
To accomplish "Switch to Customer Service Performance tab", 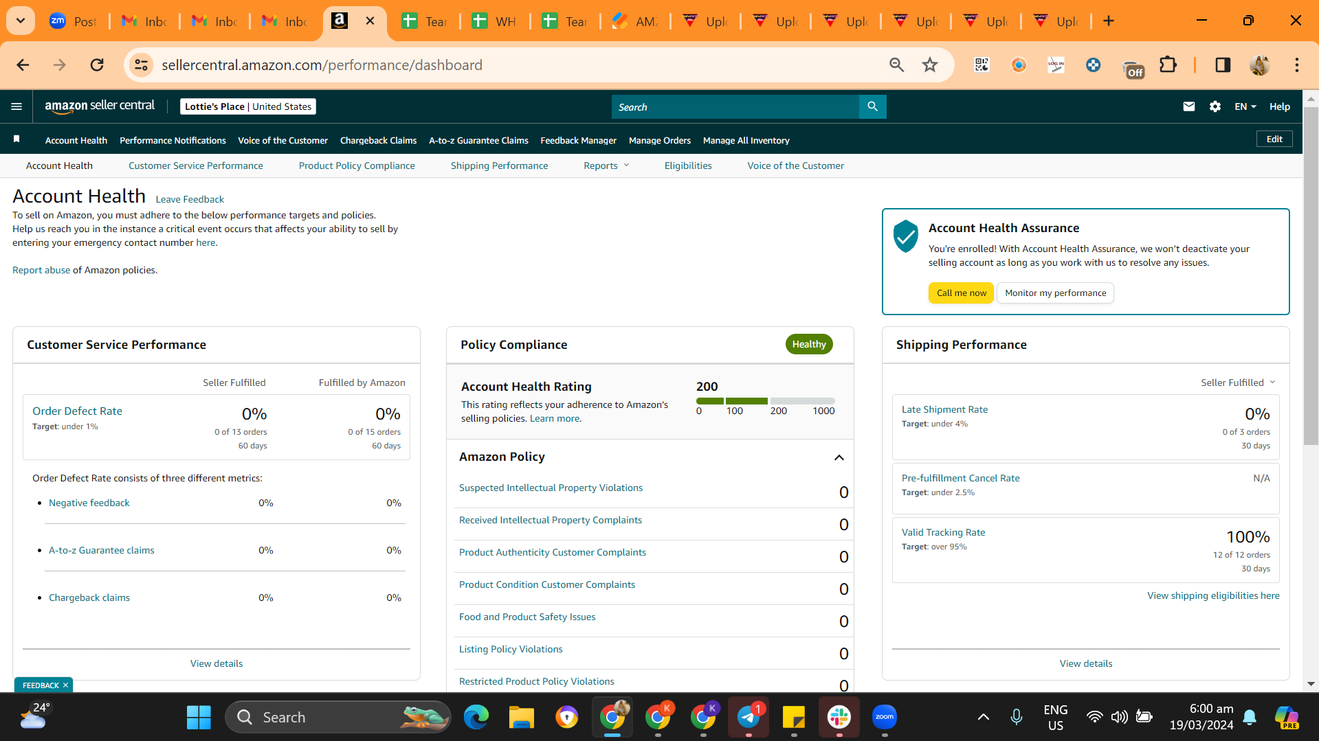I will tap(195, 166).
